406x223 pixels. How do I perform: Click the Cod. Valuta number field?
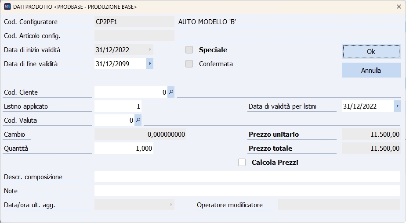click(114, 120)
